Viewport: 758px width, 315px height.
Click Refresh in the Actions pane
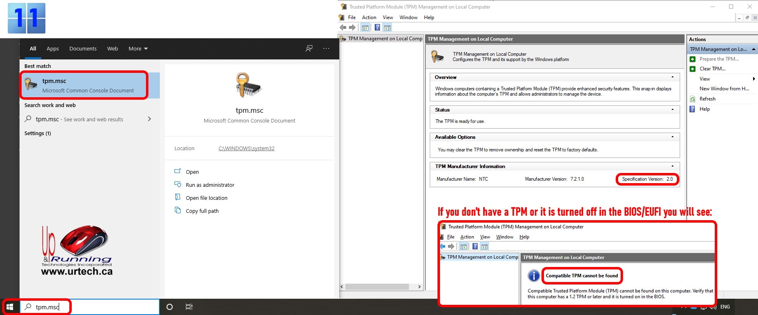(x=707, y=99)
